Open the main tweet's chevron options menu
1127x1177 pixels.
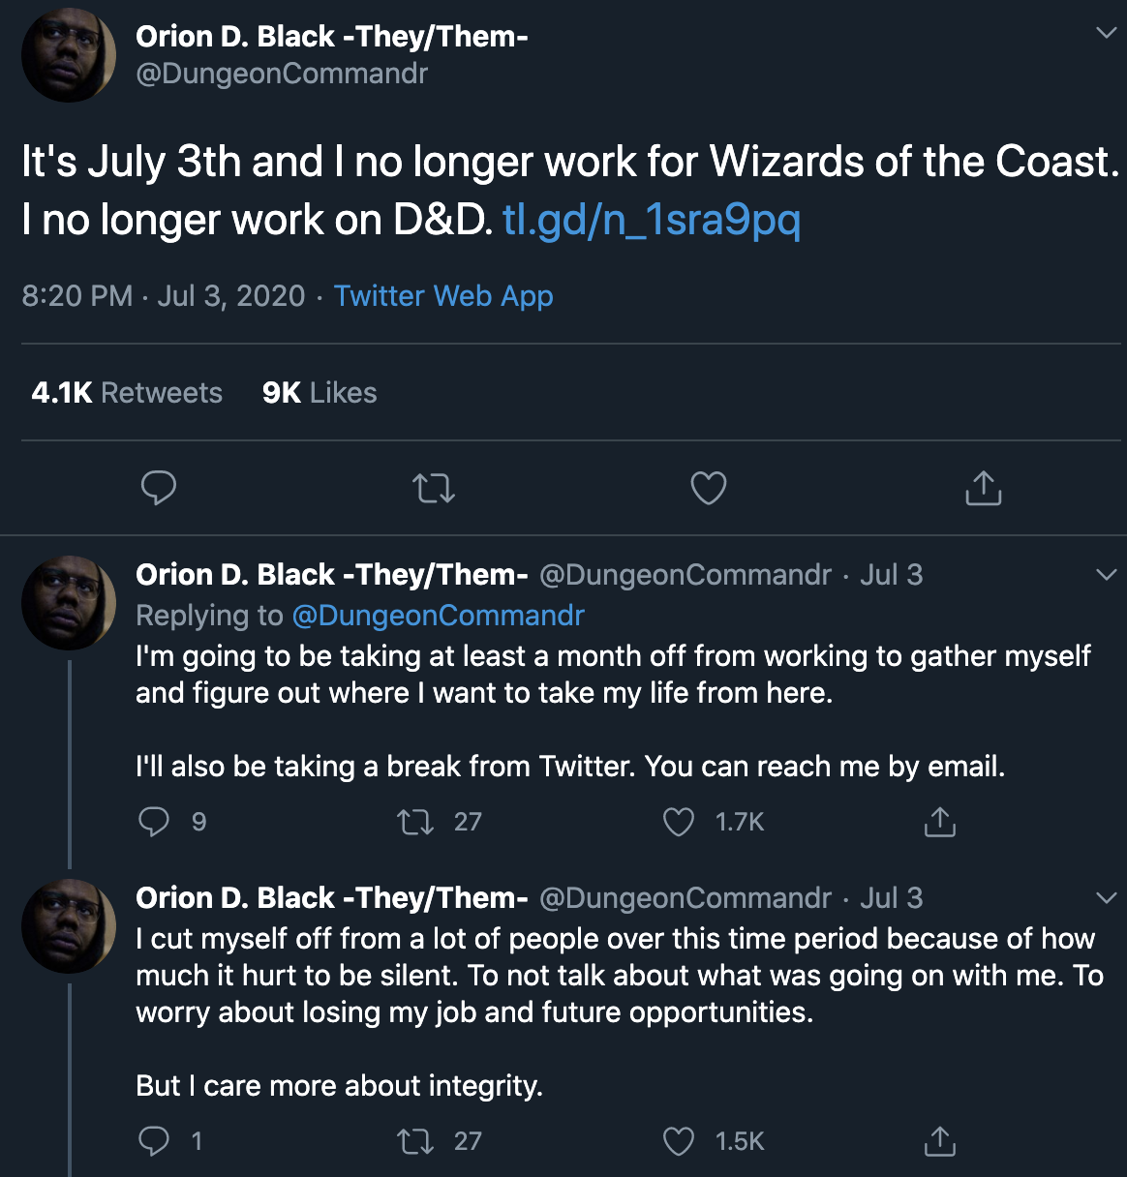pos(1106,33)
